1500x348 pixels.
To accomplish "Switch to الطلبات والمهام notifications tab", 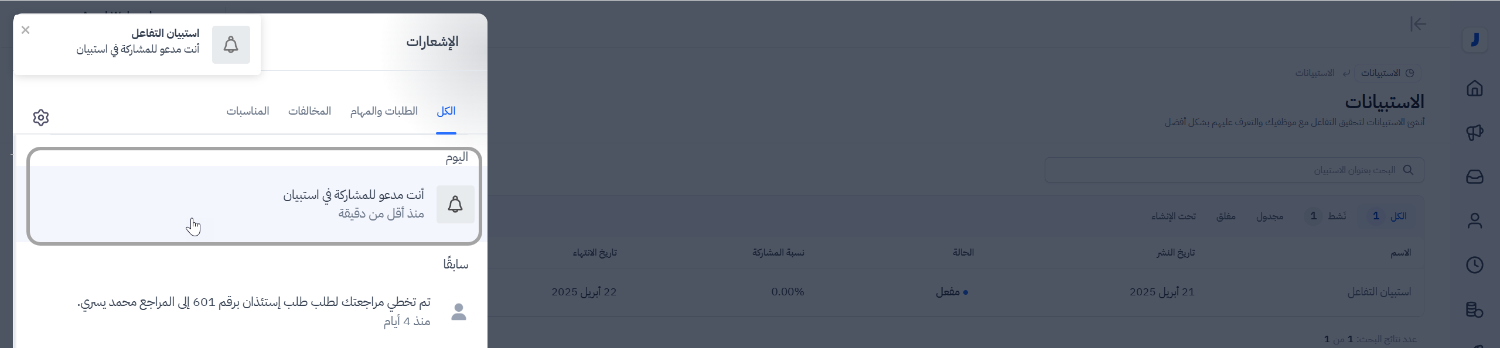I will click(384, 111).
